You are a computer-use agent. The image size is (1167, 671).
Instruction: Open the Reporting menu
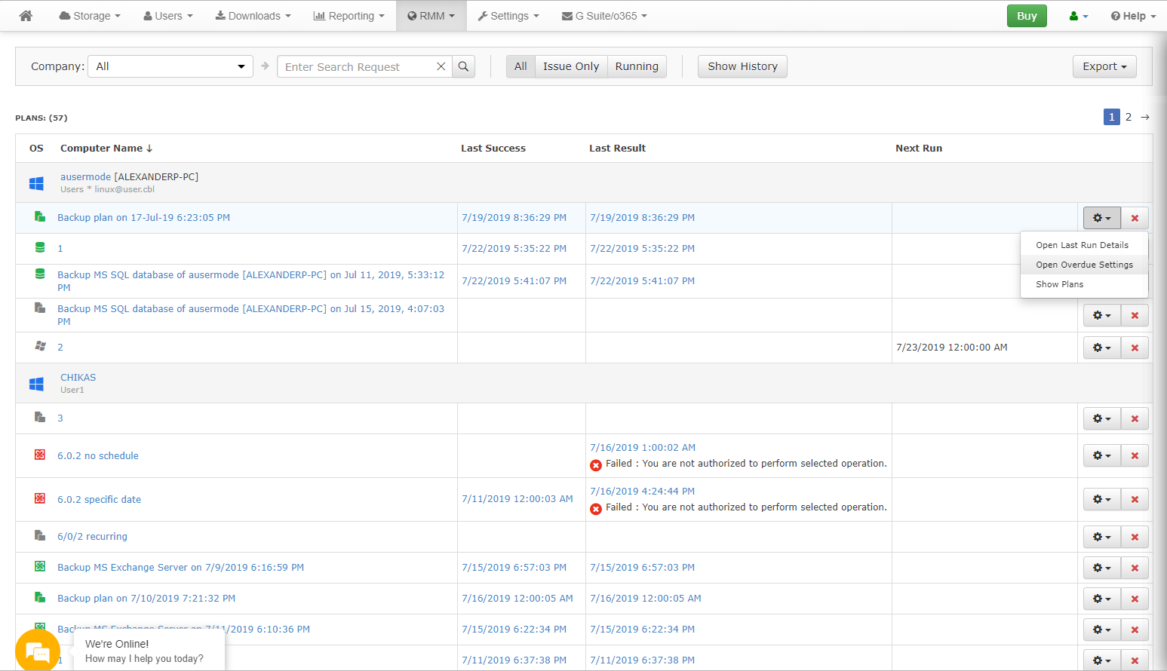(x=349, y=15)
